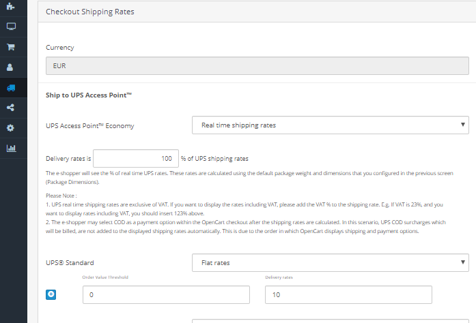
Task: Click the 'Delivery rates is' label
Action: pos(68,159)
